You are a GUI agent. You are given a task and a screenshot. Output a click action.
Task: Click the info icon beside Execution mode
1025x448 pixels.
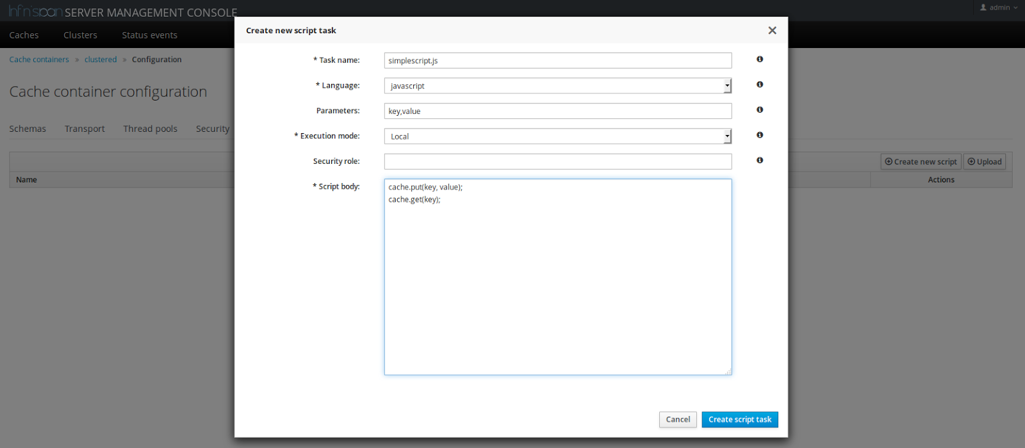pos(760,135)
